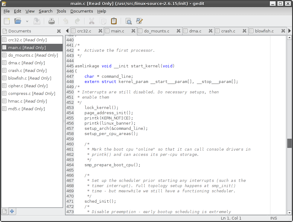Click the smp_prepare_boot_cpu(); line
The width and height of the screenshot is (293, 222).
click(112, 165)
